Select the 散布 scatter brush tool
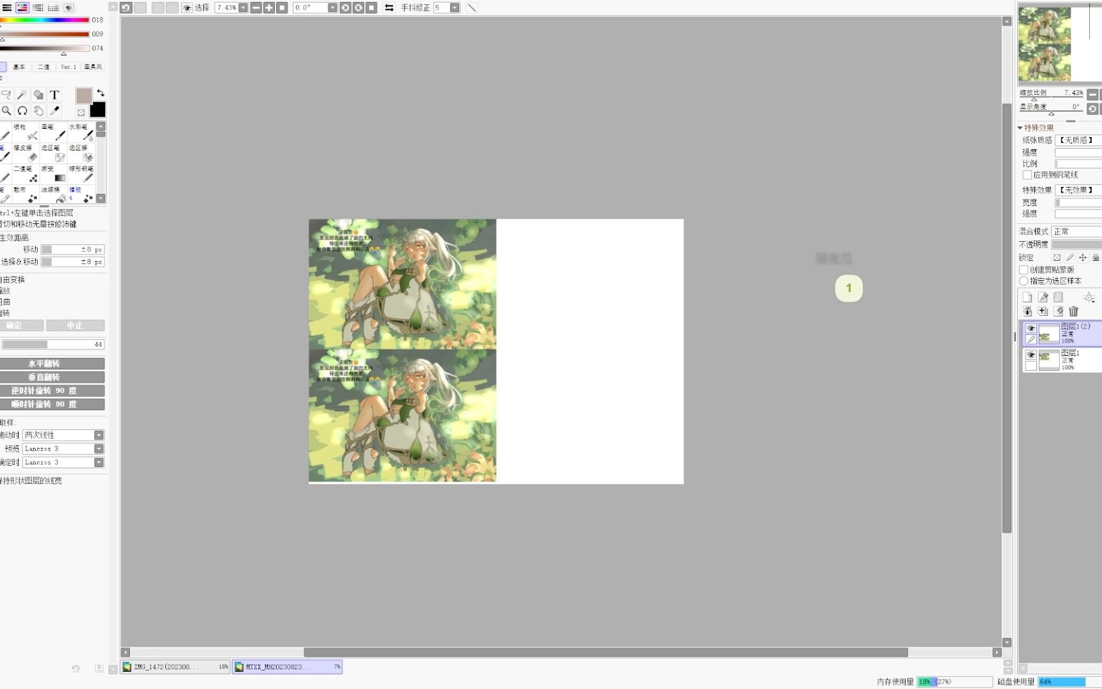This screenshot has height=689, width=1102. [26, 195]
